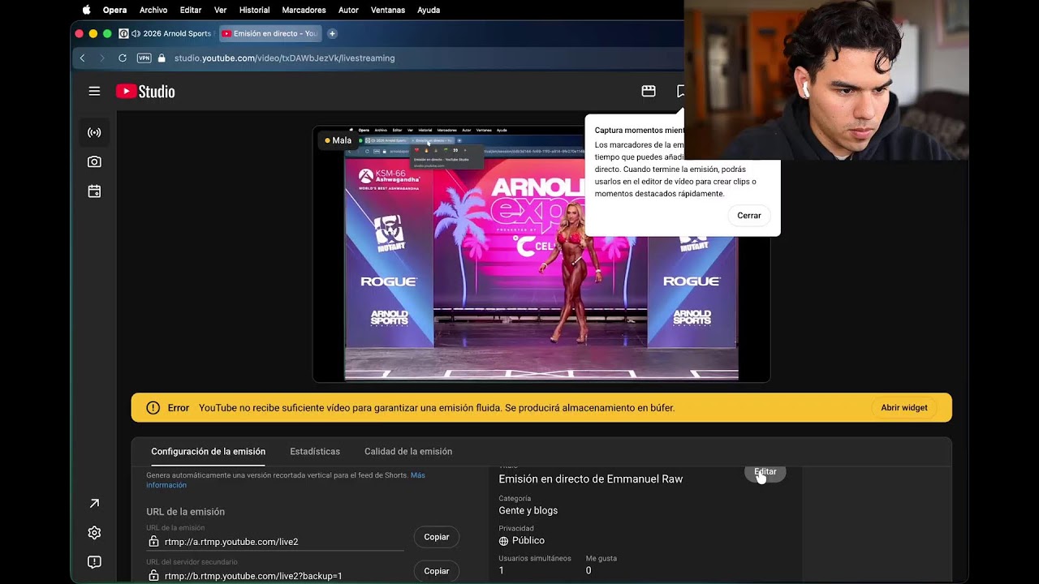Screen dimensions: 1039x584
Task: Click the rtmp://a.rtmp.youtube.com/live2 field
Action: [276, 542]
